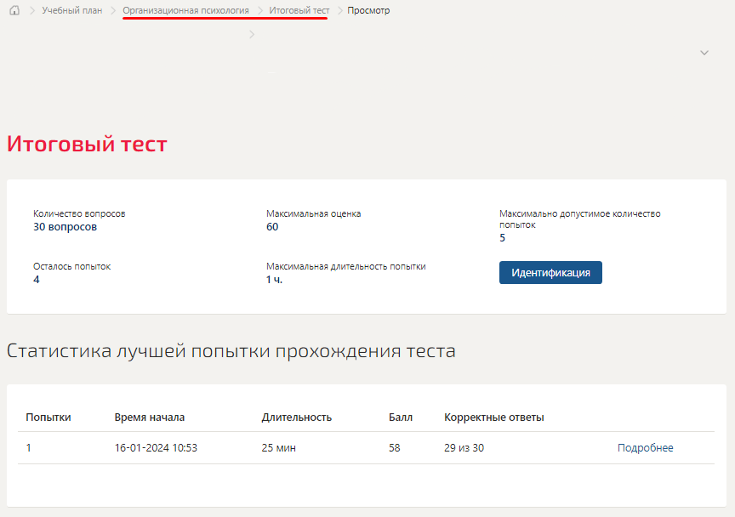Click the Максимально допустимое количество попыток label
The height and width of the screenshot is (517, 735).
580,219
